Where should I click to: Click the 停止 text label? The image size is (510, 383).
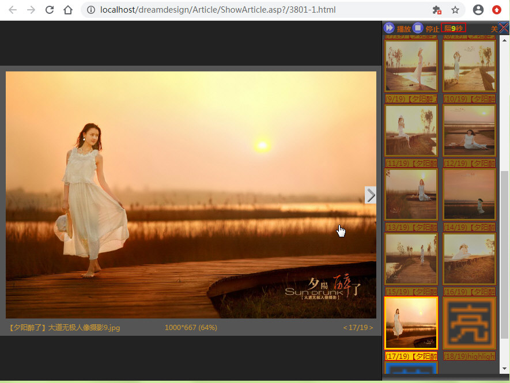click(432, 29)
